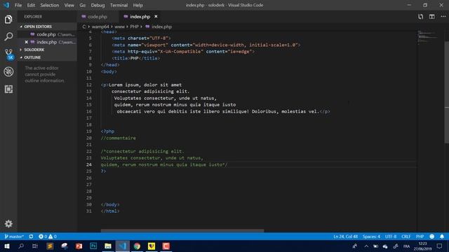Image resolution: width=449 pixels, height=252 pixels.
Task: Open notifications bell in status bar
Action: click(x=442, y=237)
